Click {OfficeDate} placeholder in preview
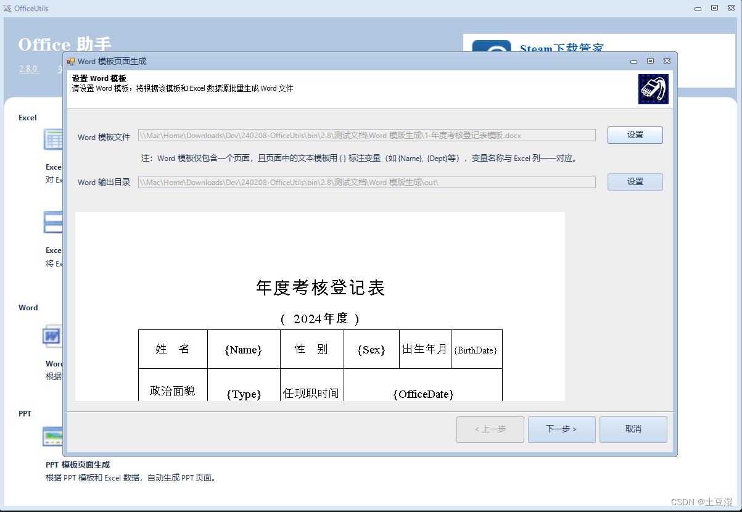This screenshot has width=742, height=512. (x=423, y=394)
